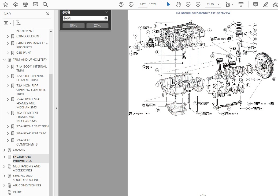
Task: Close the search popup
Action: [x=106, y=12]
